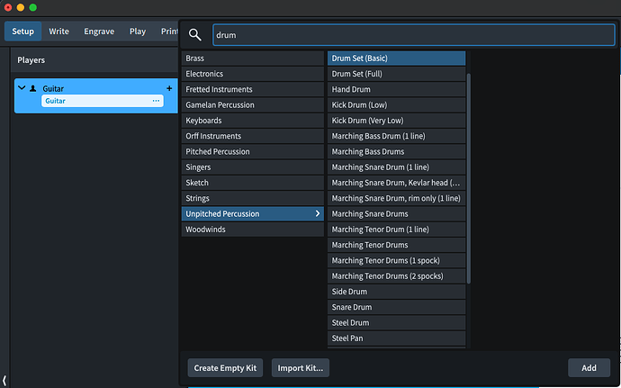Click the left panel handle at bottom-left

tap(4, 381)
